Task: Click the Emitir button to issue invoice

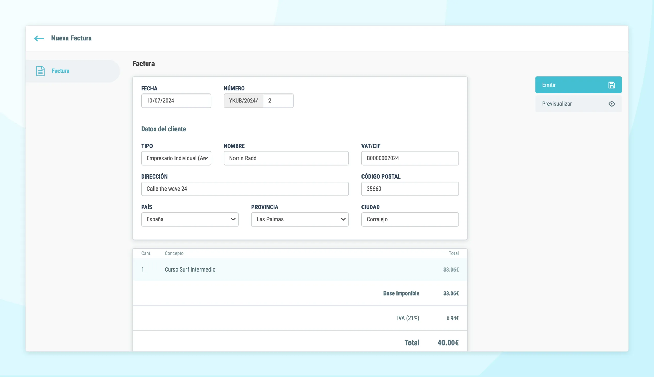Action: [578, 85]
